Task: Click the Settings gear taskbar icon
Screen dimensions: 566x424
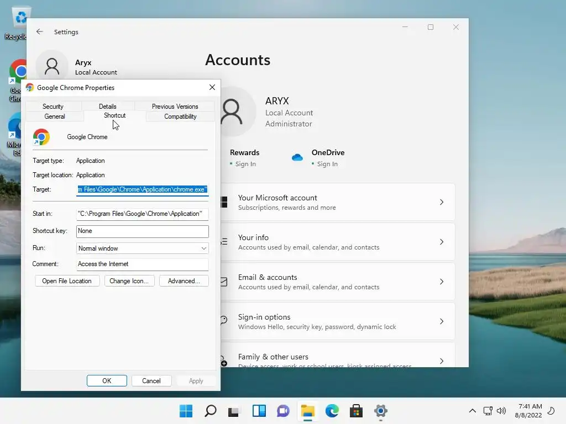Action: [380, 411]
